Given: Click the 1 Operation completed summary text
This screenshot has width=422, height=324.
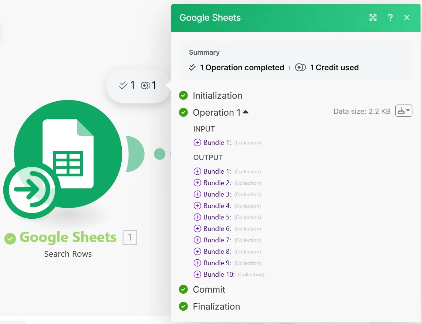Looking at the screenshot, I should (x=242, y=68).
